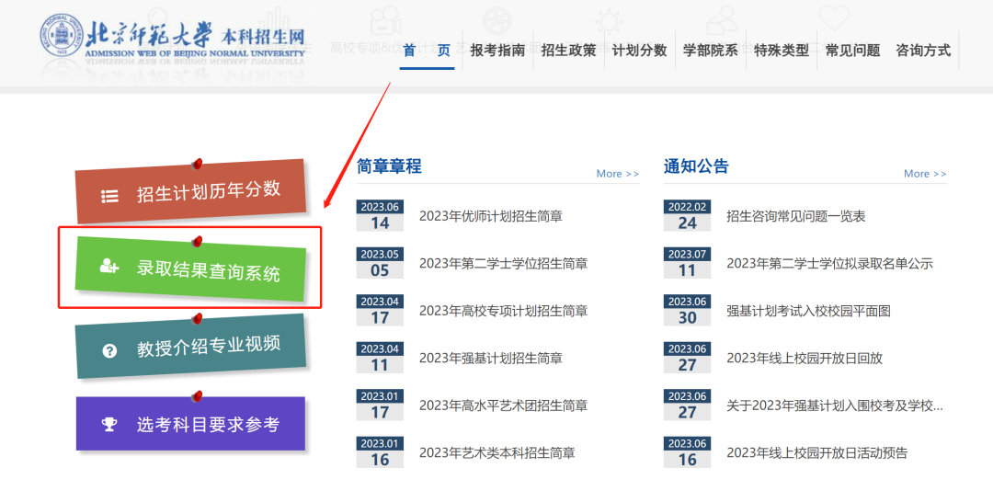Image resolution: width=993 pixels, height=491 pixels.
Task: Open 2023年线上校园开放日回放
Action: coord(805,359)
